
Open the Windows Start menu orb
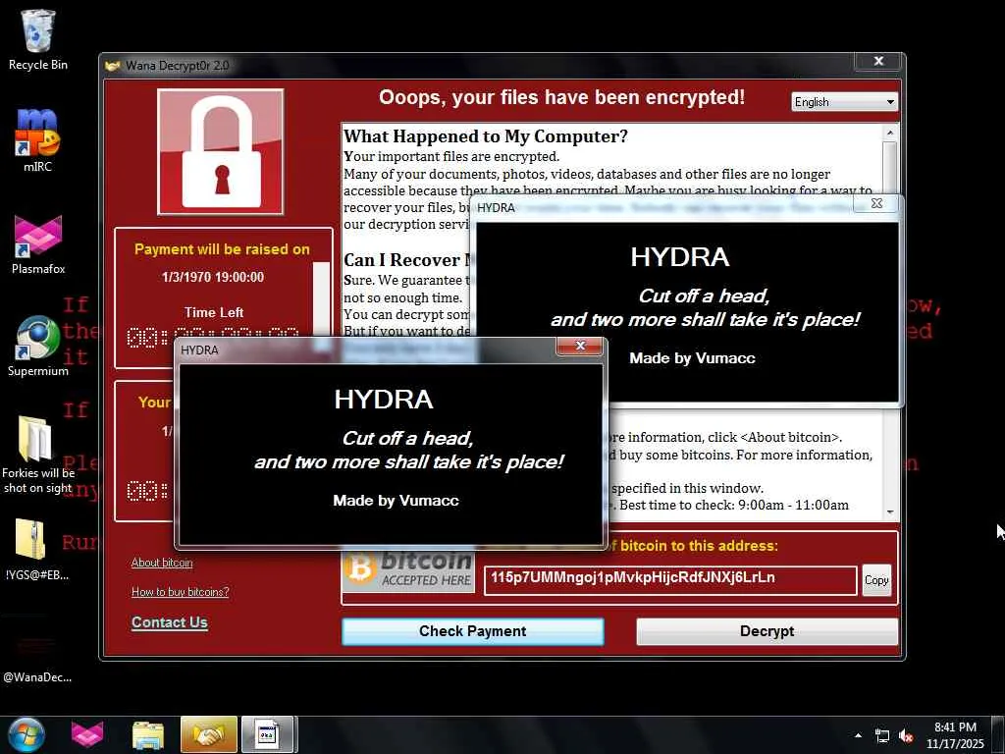point(26,734)
